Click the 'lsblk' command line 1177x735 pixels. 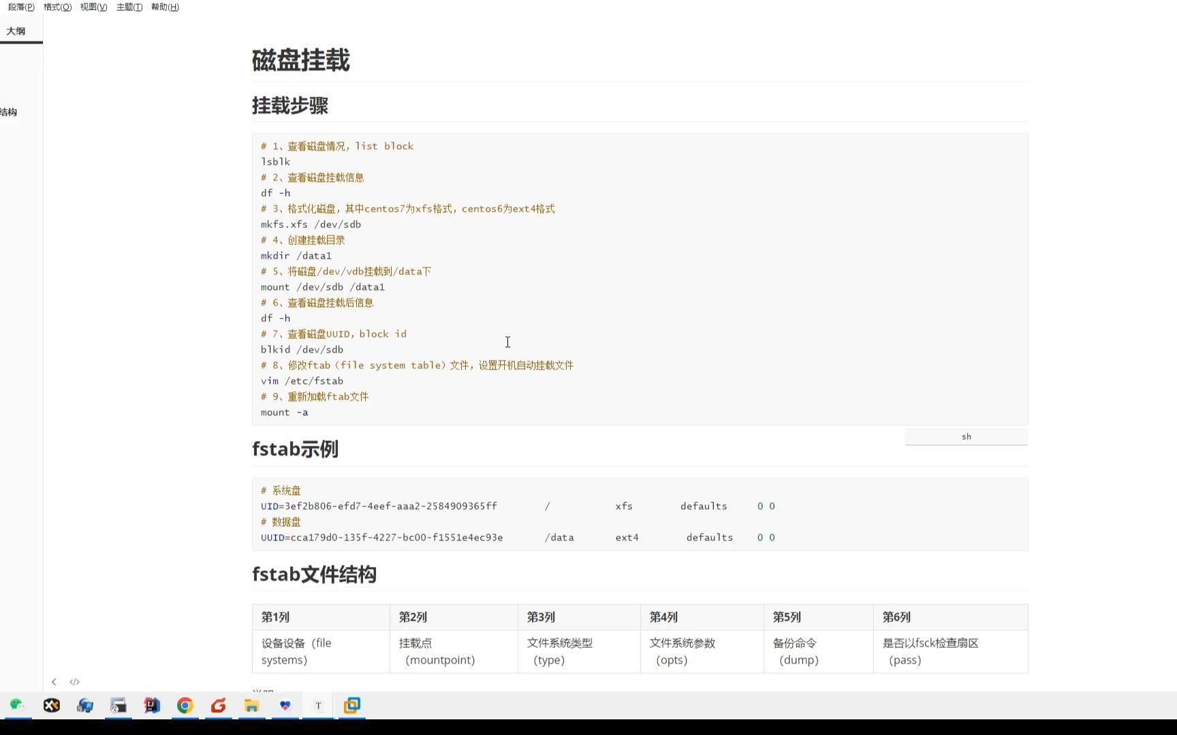point(275,162)
